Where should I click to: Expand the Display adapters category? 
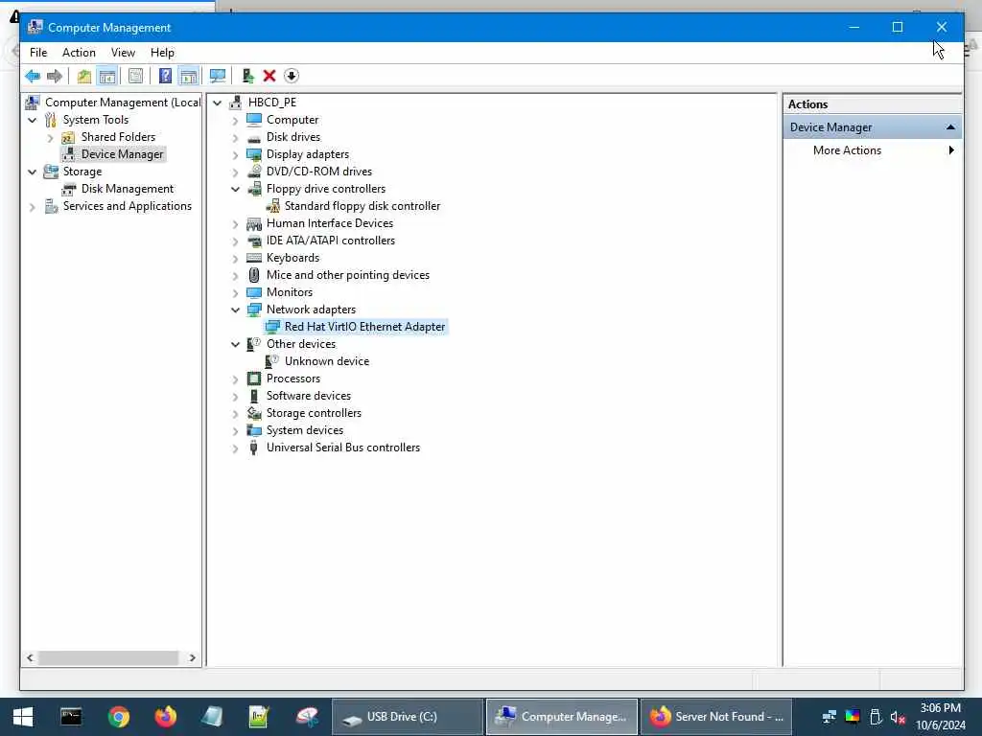(x=236, y=154)
